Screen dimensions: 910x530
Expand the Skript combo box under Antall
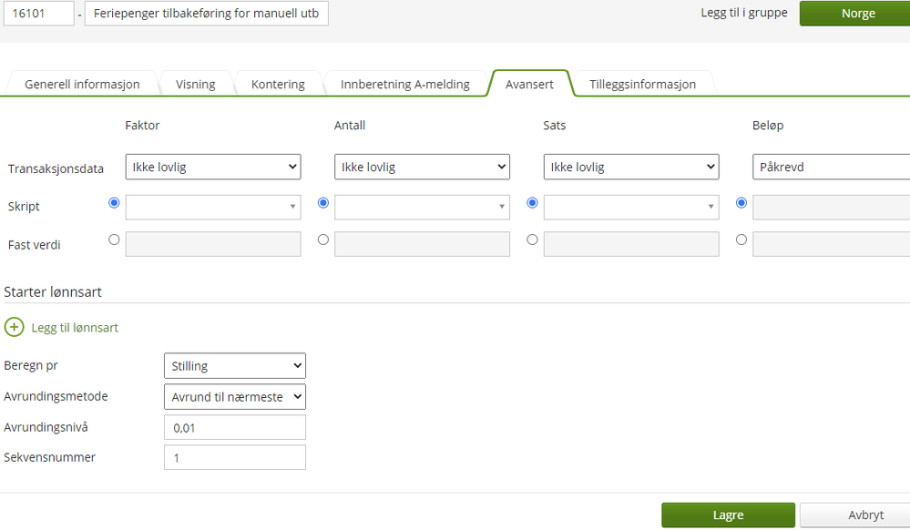pos(422,208)
